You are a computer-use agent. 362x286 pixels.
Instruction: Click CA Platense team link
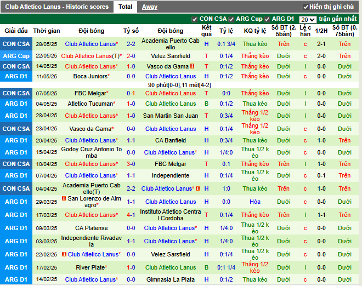pos(92,228)
